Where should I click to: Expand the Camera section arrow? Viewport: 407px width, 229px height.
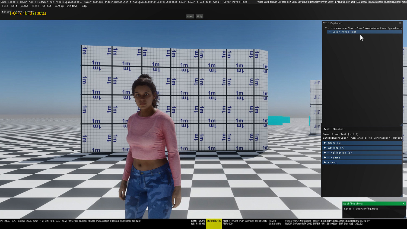coord(325,158)
